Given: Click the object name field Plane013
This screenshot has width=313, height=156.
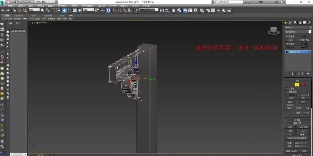Looking at the screenshot, I should 297,27.
